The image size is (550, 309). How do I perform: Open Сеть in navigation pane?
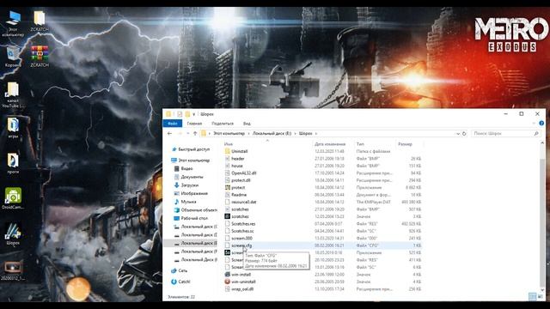(180, 271)
